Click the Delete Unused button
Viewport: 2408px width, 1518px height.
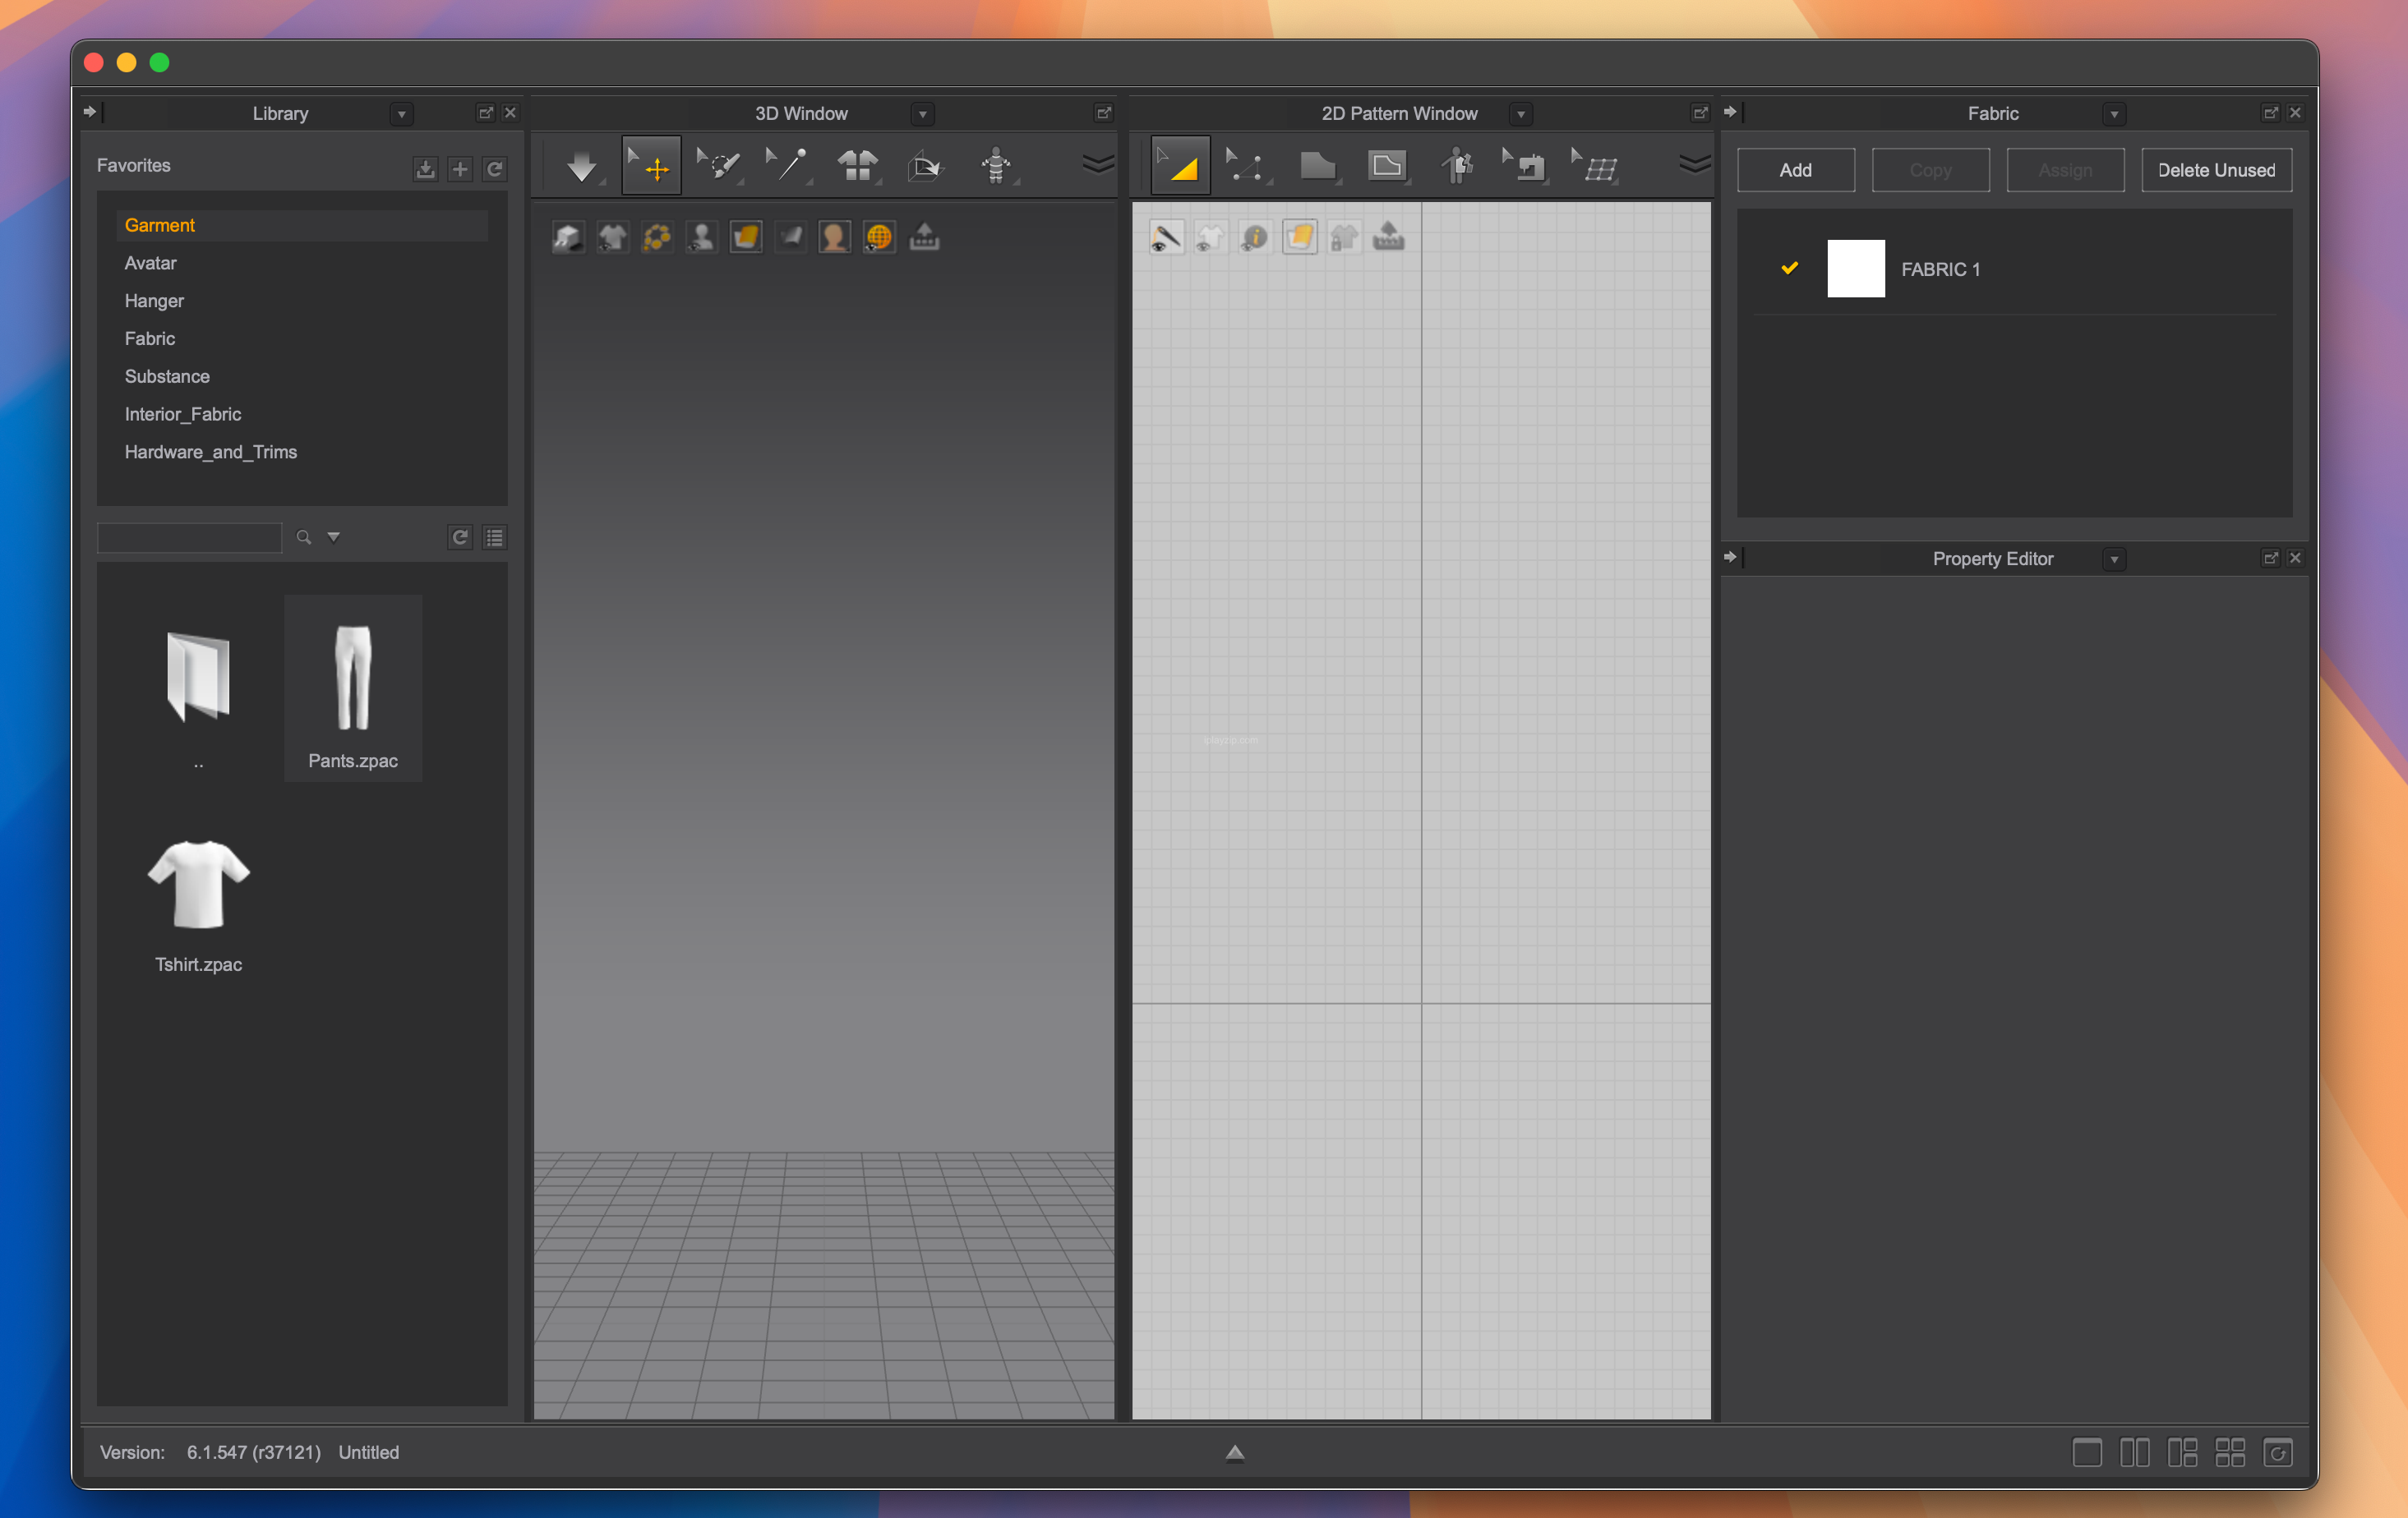[x=2216, y=170]
